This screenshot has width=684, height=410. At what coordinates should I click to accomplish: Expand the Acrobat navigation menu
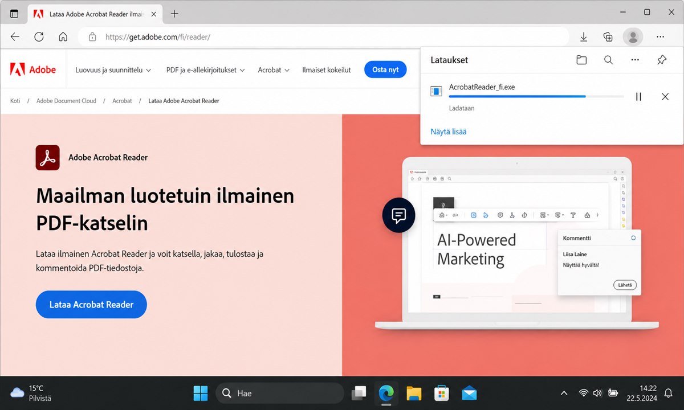274,70
